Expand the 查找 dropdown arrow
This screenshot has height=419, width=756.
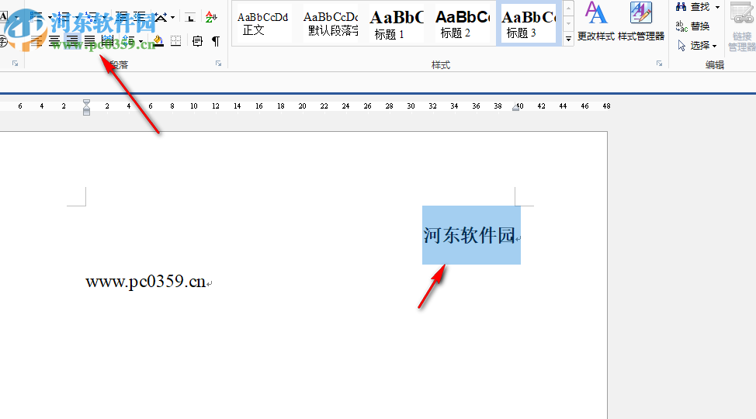[x=717, y=7]
